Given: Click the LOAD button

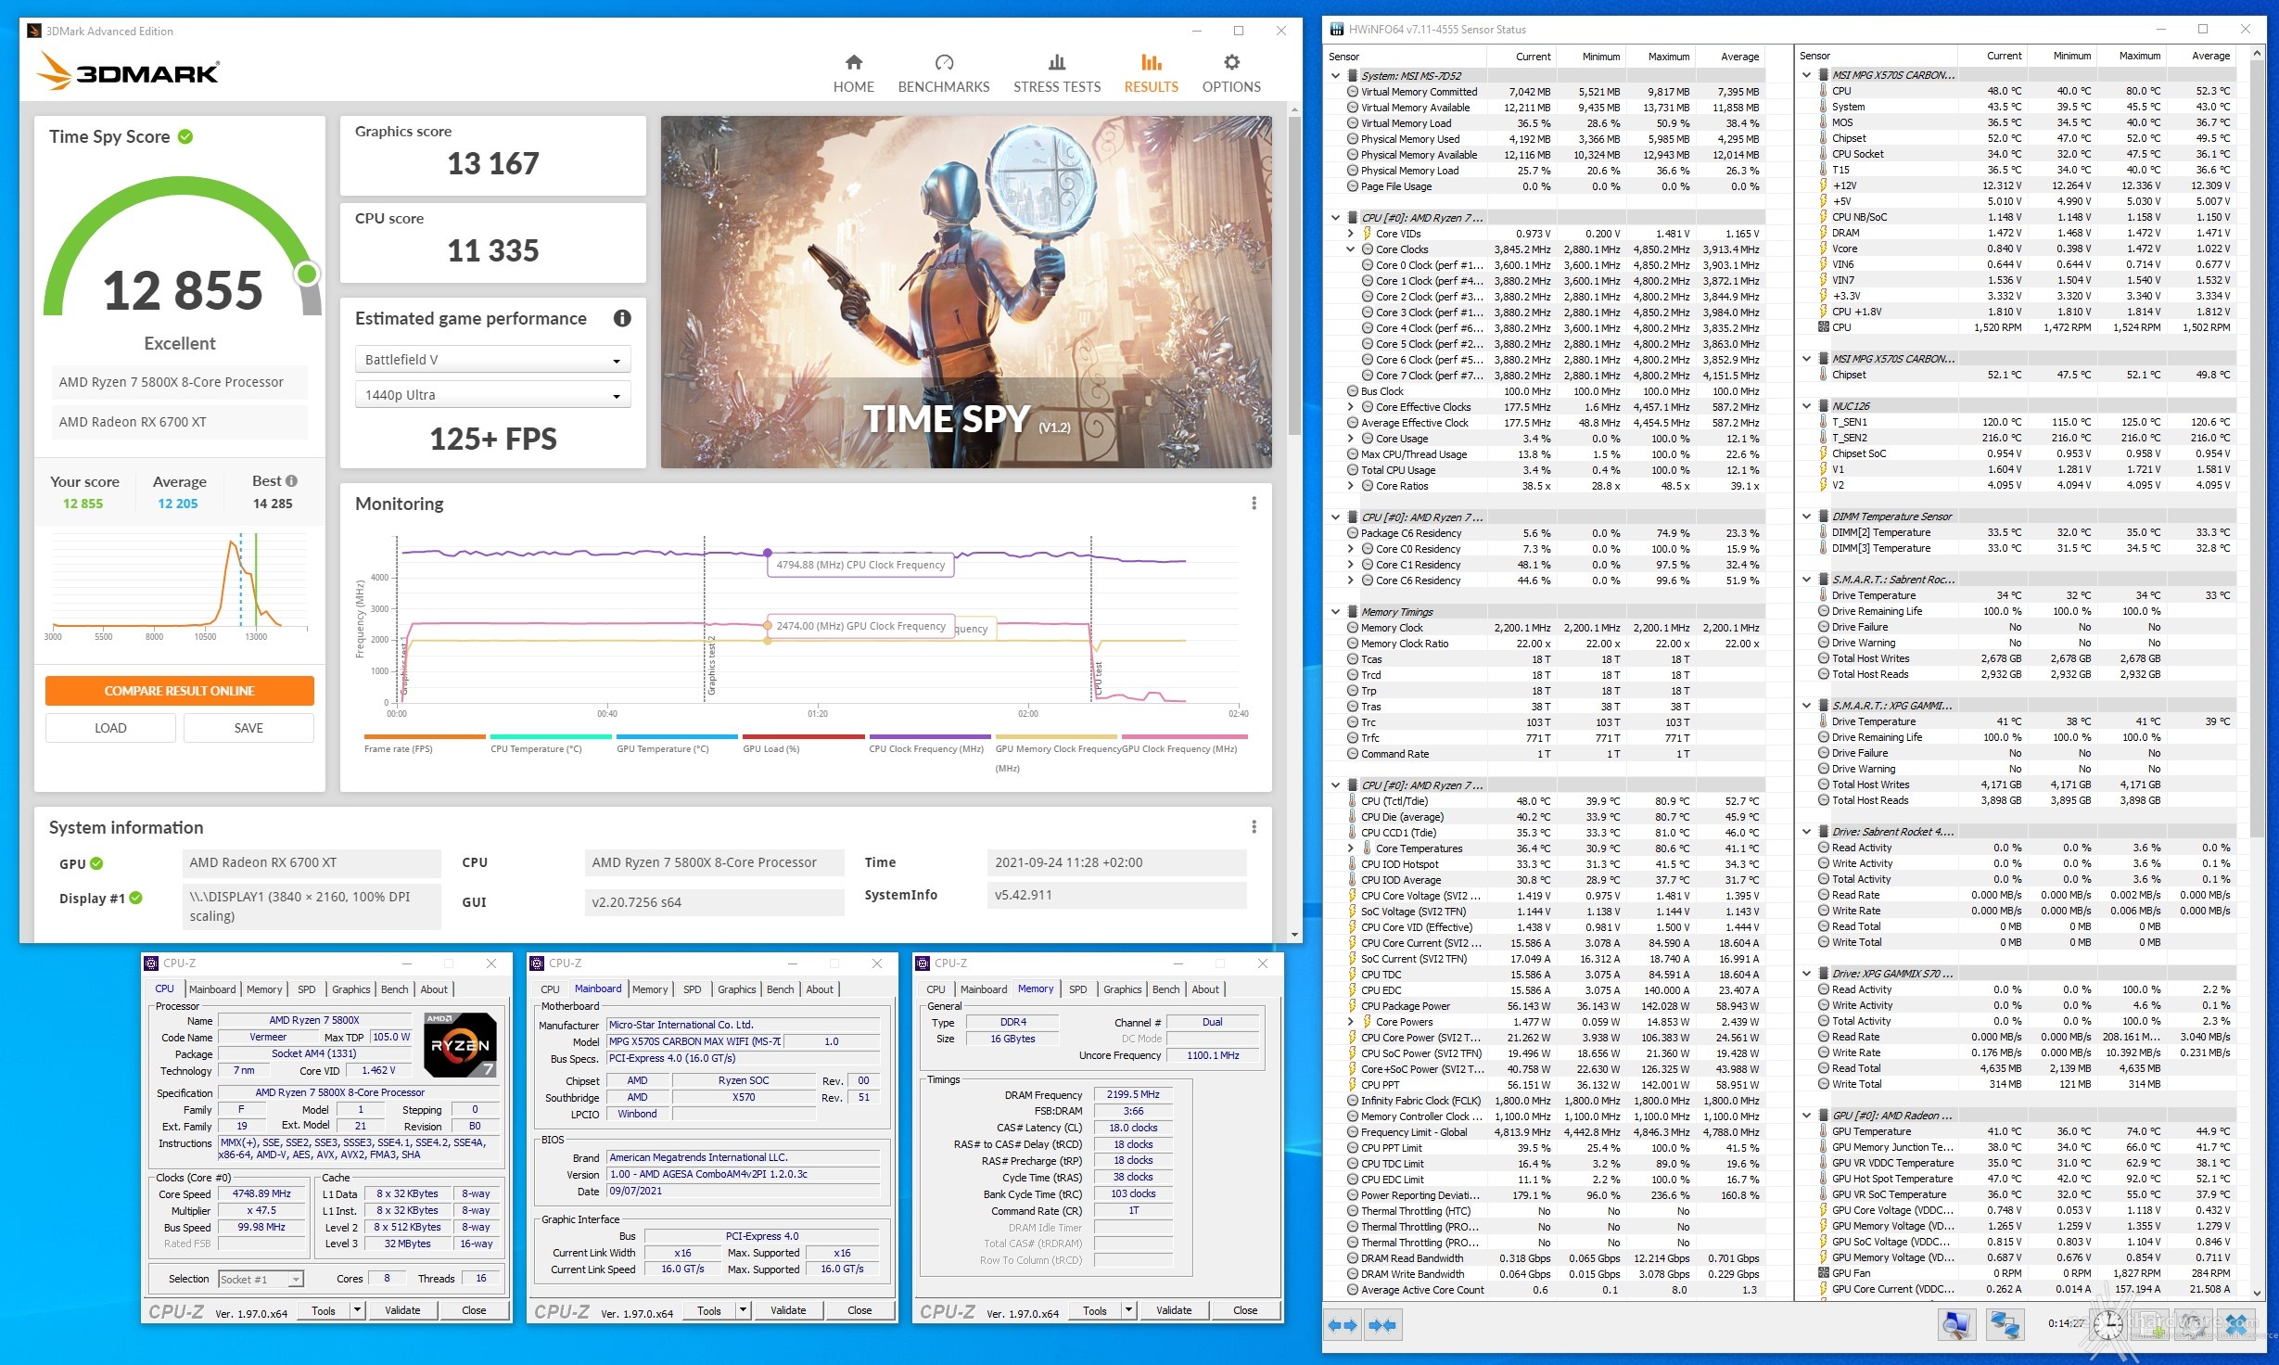Looking at the screenshot, I should click(x=110, y=728).
